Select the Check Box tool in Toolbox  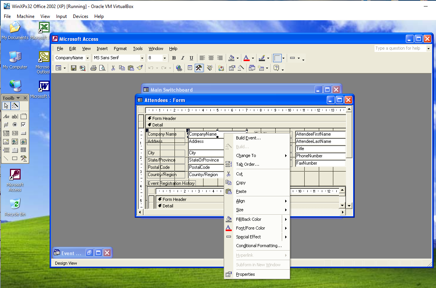tap(24, 125)
